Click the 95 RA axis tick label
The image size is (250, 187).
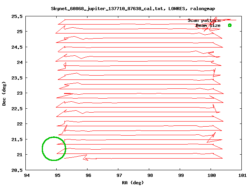coord(57,175)
